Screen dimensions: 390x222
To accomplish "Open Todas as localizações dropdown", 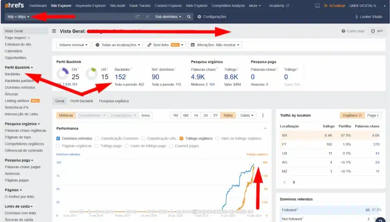I will 118,45.
